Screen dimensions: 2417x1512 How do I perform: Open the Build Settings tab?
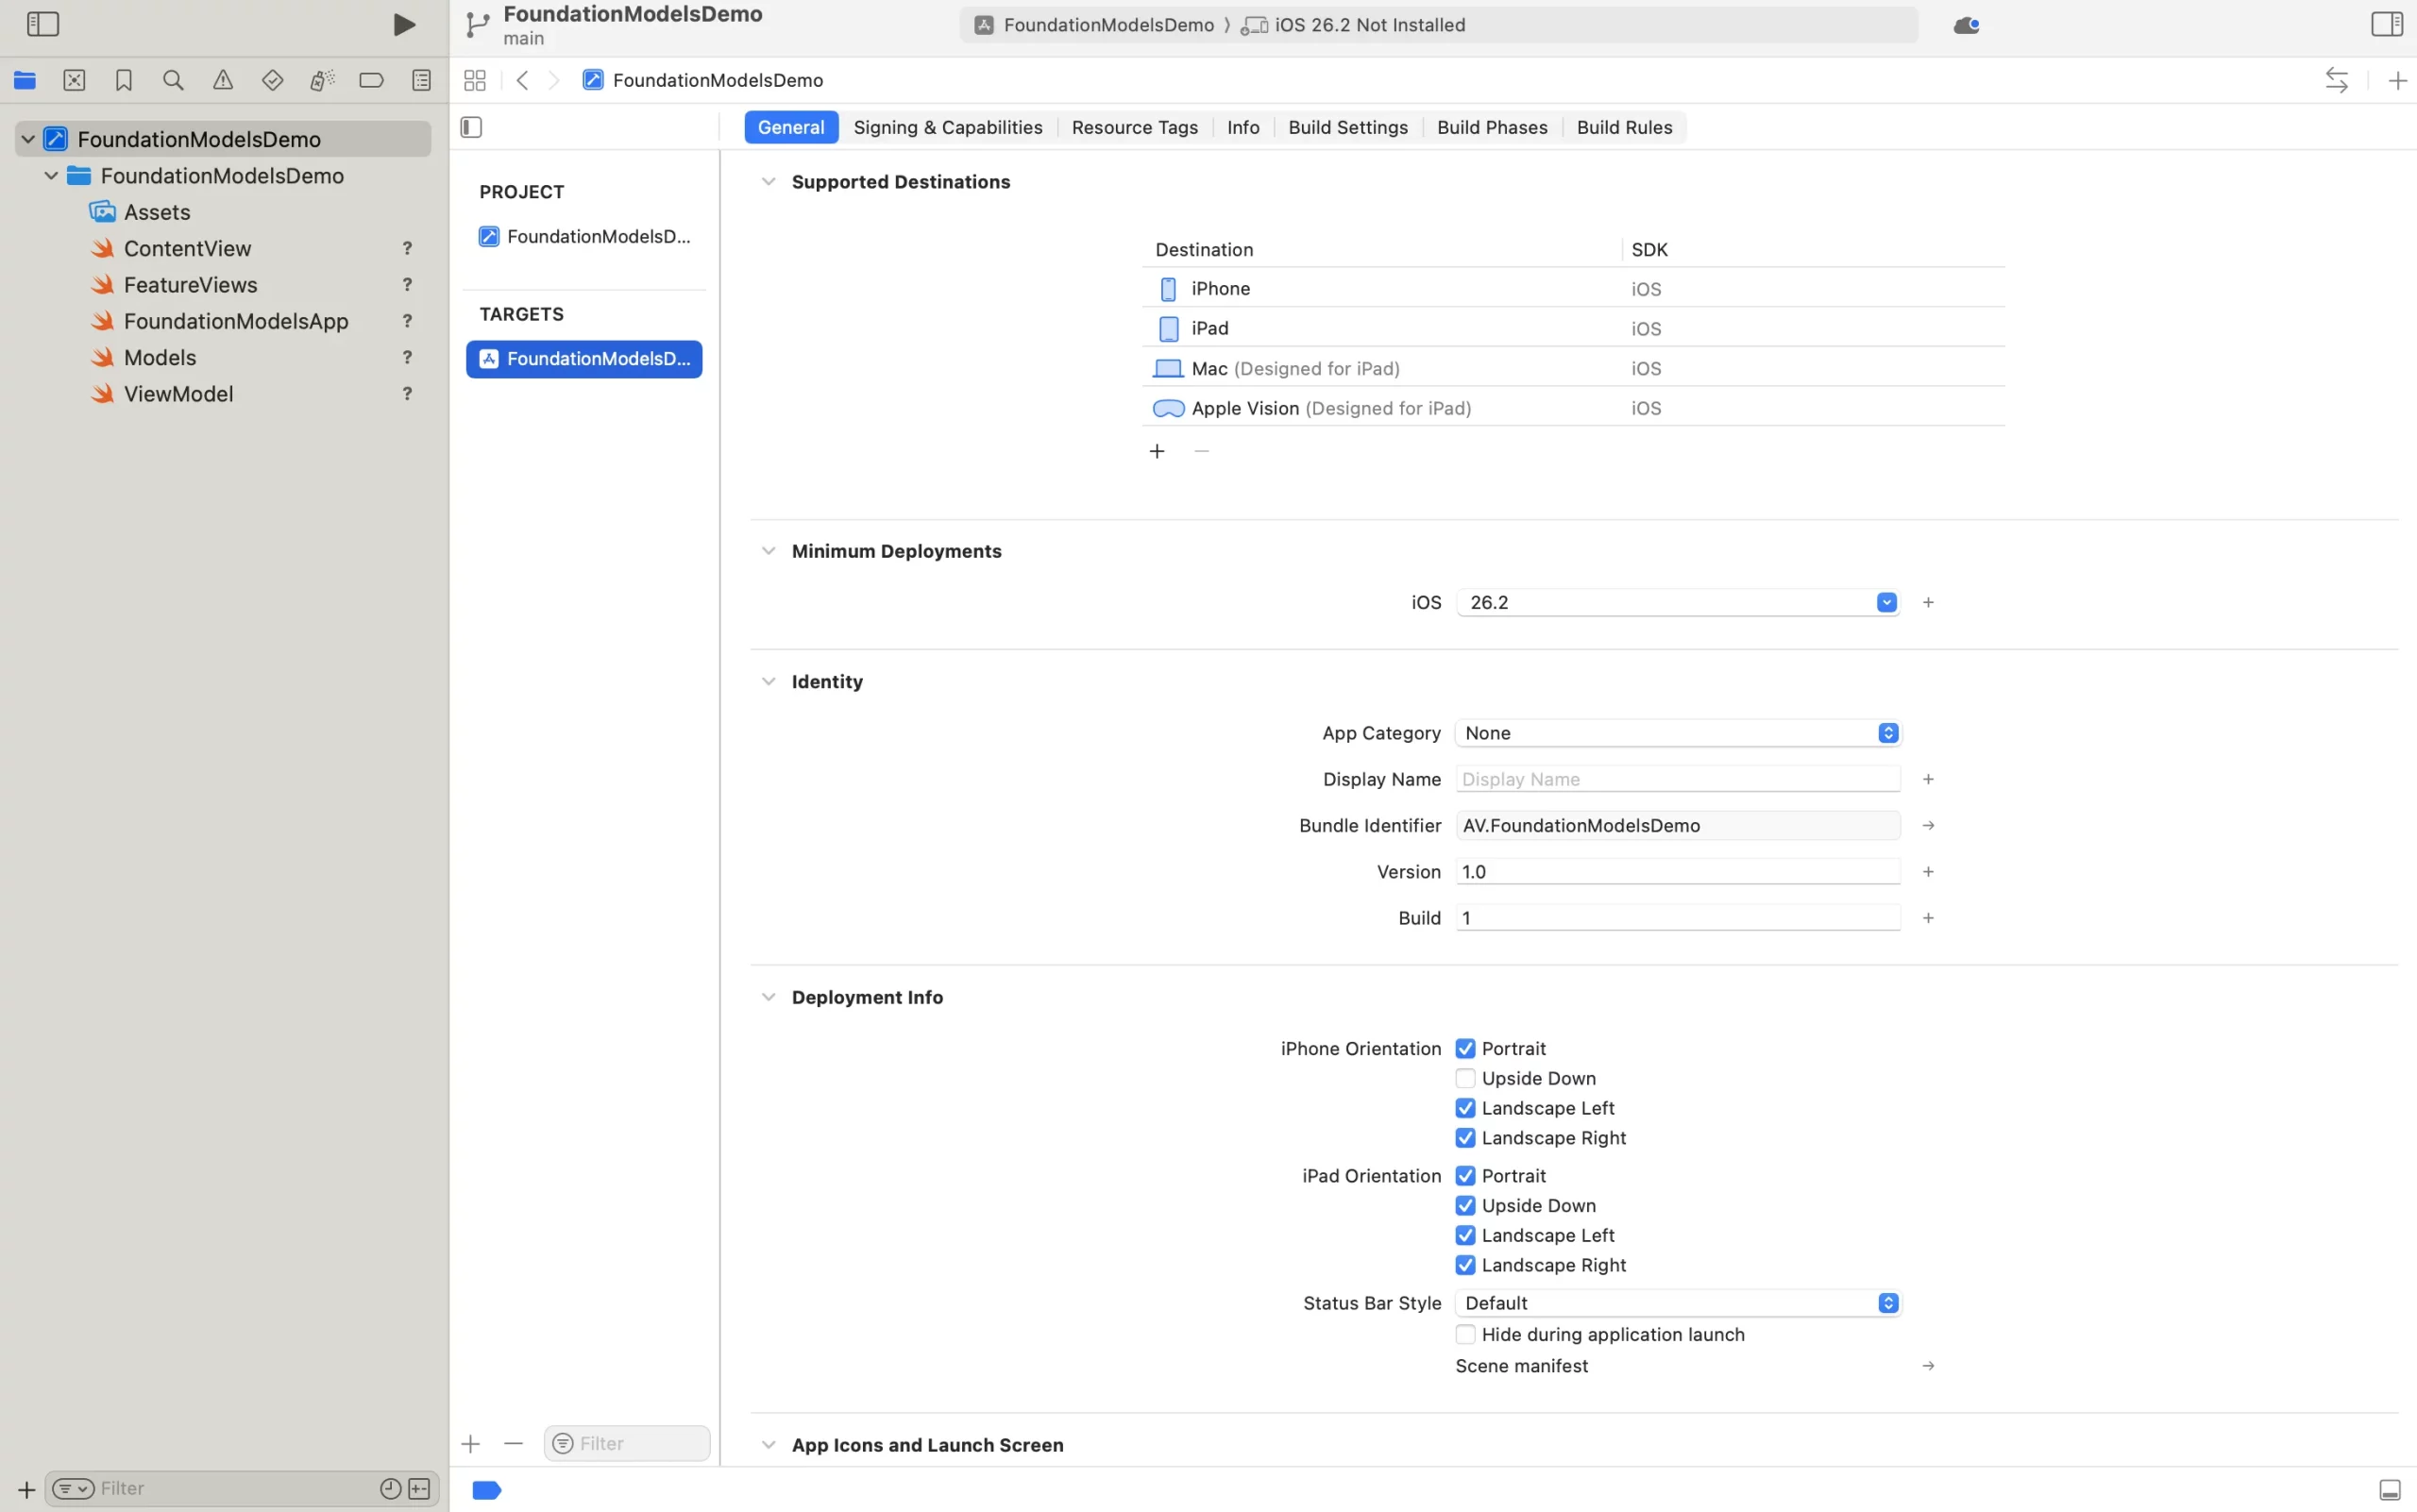[x=1346, y=127]
